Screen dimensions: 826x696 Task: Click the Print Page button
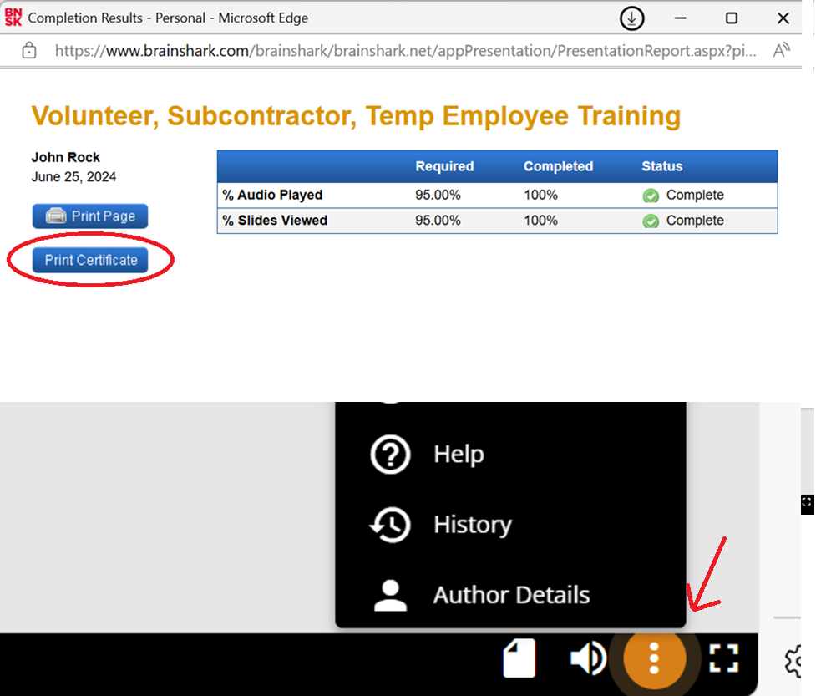click(90, 216)
